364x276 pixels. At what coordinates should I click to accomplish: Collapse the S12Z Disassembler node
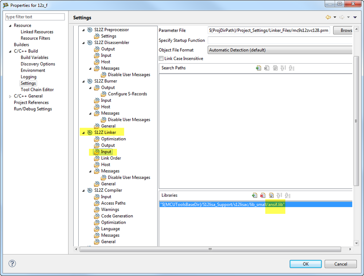tap(83, 43)
